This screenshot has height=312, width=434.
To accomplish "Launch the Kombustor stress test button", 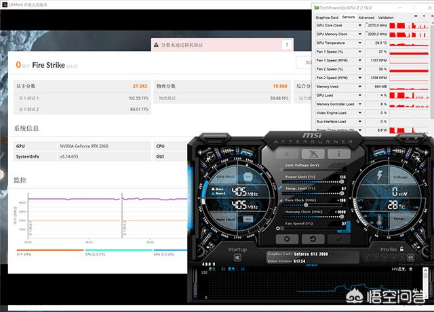I will click(x=313, y=154).
